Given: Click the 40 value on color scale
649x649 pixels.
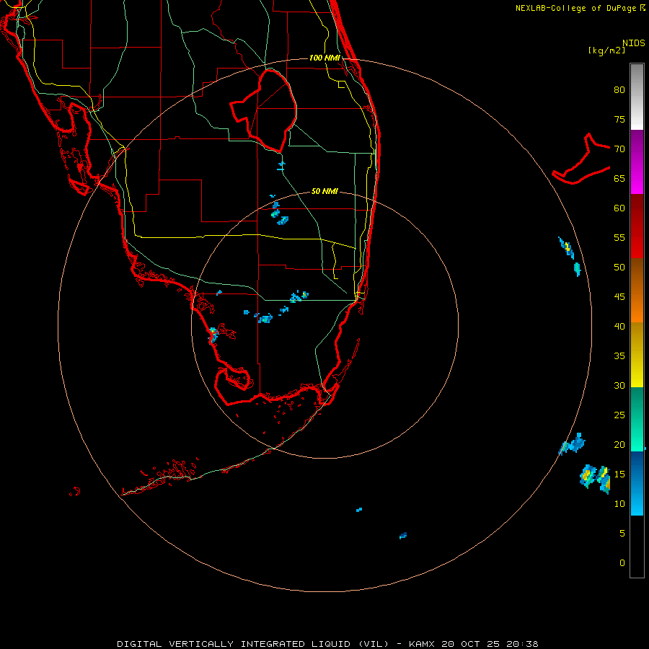Looking at the screenshot, I should pyautogui.click(x=619, y=327).
